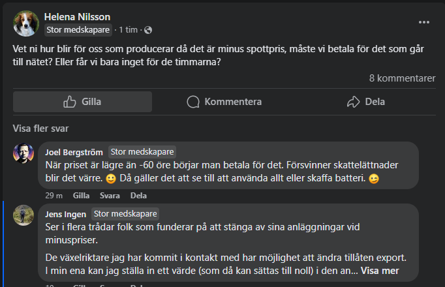Click the Dela share arrow icon
The width and height of the screenshot is (445, 287).
[x=354, y=102]
